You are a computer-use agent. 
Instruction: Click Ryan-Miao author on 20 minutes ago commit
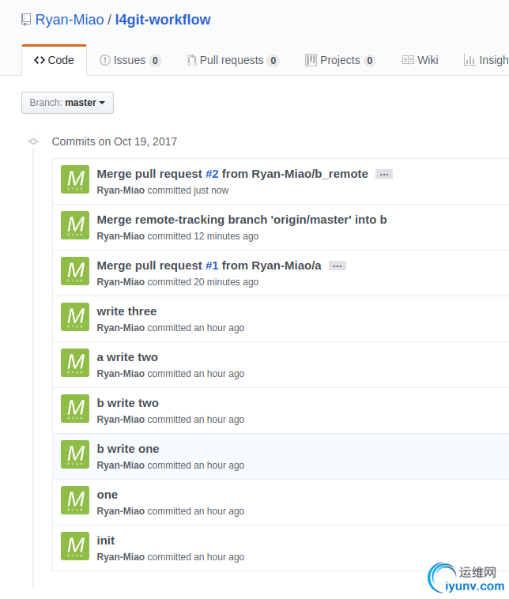(x=121, y=282)
